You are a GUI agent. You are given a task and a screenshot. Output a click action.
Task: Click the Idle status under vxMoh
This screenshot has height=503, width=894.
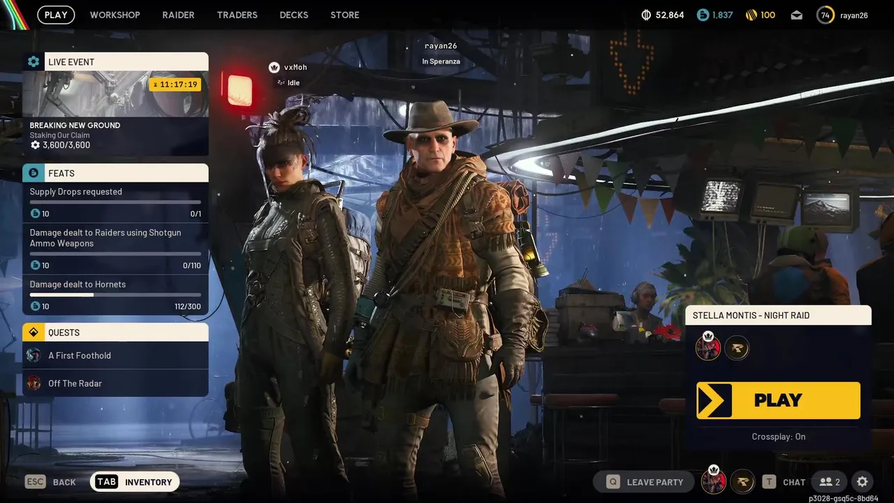(x=293, y=82)
